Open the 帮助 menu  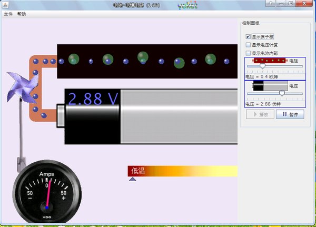point(21,14)
